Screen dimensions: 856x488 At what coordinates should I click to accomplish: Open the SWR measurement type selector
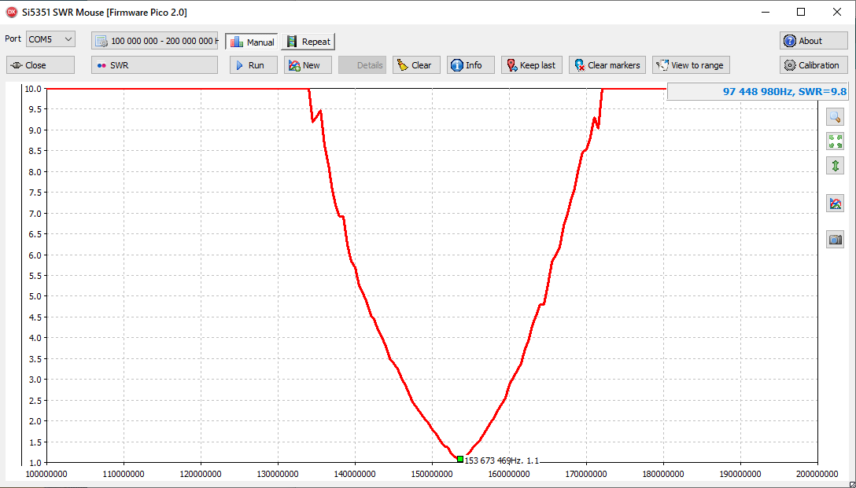(x=154, y=65)
